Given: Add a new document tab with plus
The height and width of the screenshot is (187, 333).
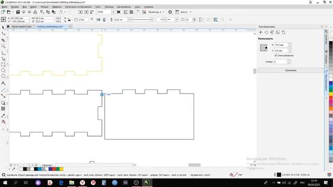Looking at the screenshot, I should tap(71, 26).
